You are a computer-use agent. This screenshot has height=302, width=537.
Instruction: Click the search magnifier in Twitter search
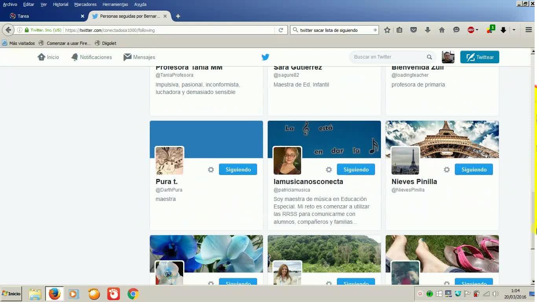click(429, 57)
